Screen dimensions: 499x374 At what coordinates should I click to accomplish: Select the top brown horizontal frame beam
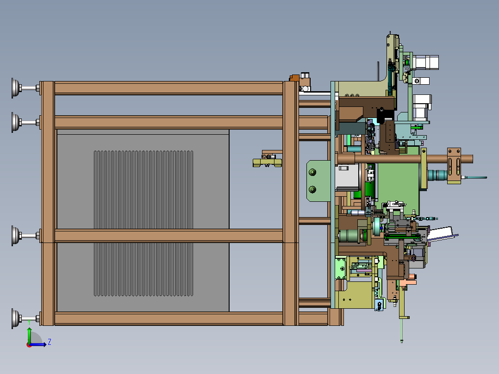tap(168, 88)
